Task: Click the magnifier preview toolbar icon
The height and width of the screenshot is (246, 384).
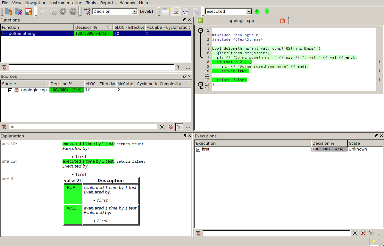Action: click(x=196, y=12)
